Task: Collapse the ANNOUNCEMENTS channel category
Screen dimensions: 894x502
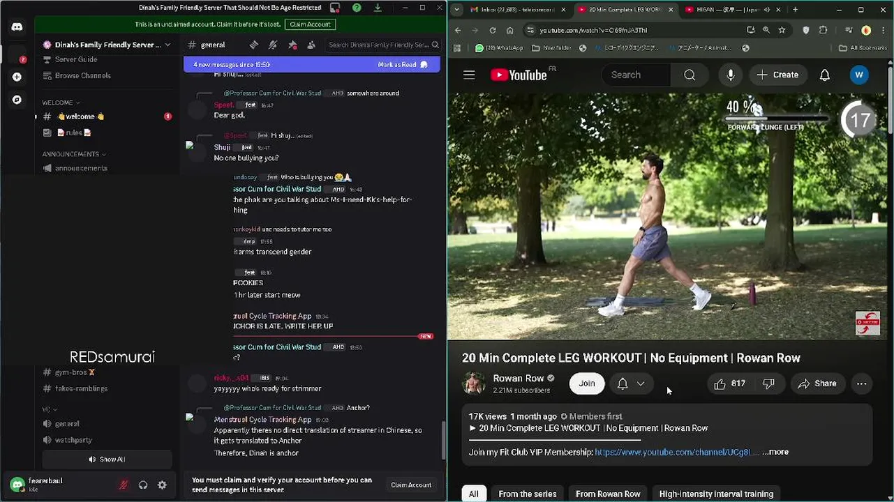Action: (73, 154)
